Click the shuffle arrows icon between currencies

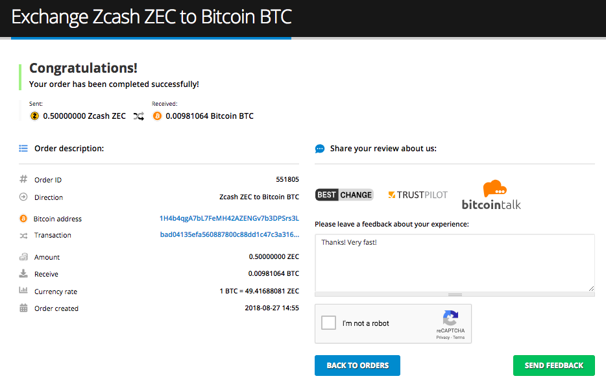(x=139, y=116)
